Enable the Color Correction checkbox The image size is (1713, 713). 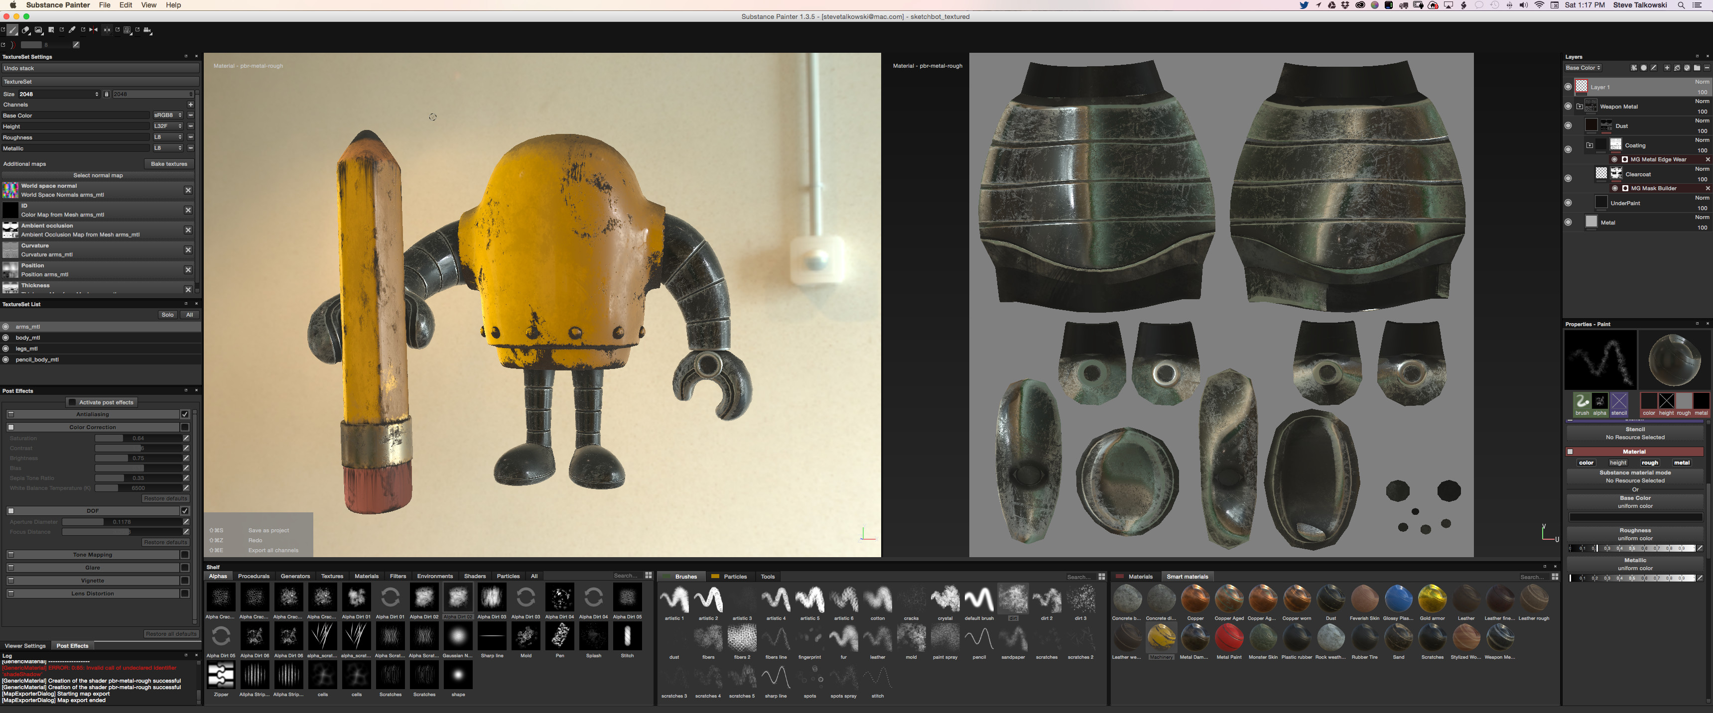coord(185,427)
